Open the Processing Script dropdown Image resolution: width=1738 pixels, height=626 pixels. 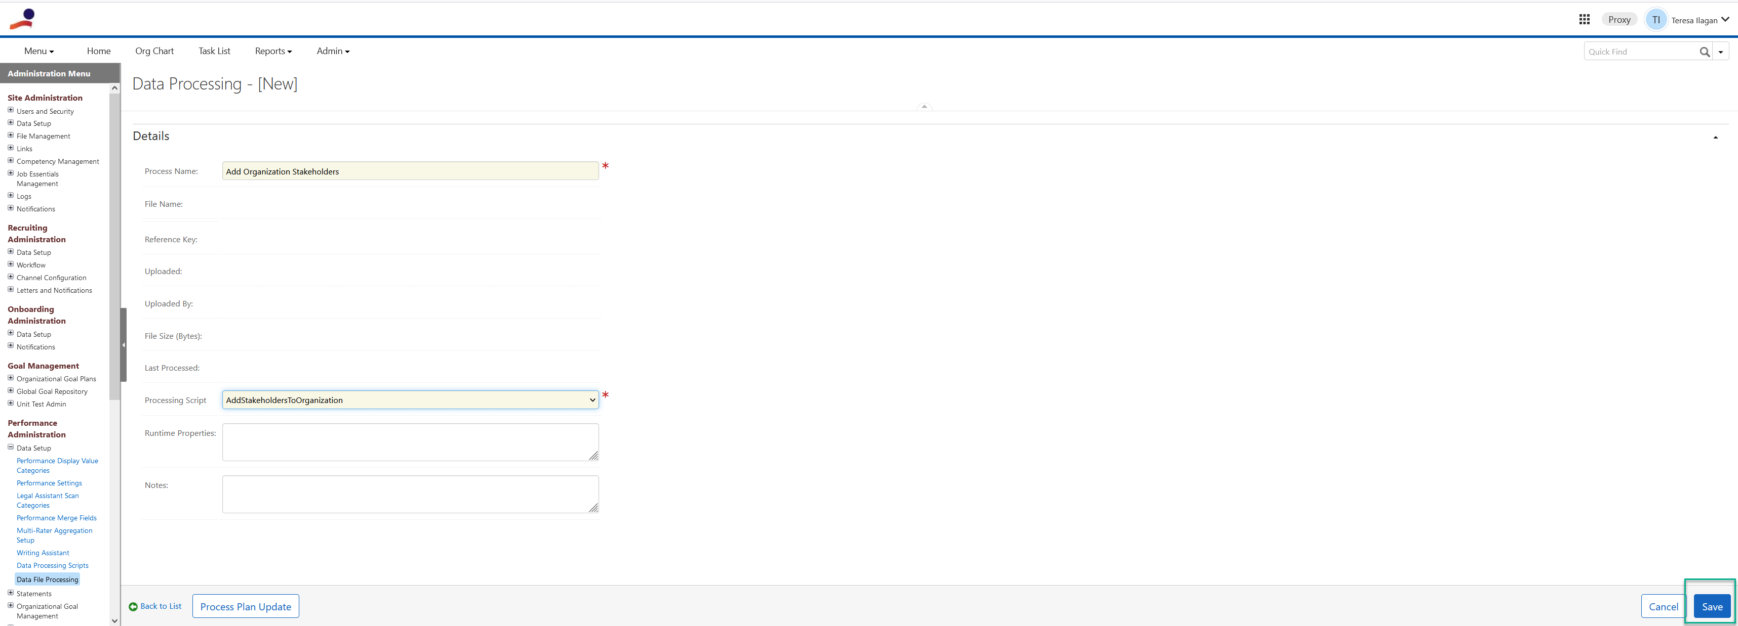click(x=410, y=399)
